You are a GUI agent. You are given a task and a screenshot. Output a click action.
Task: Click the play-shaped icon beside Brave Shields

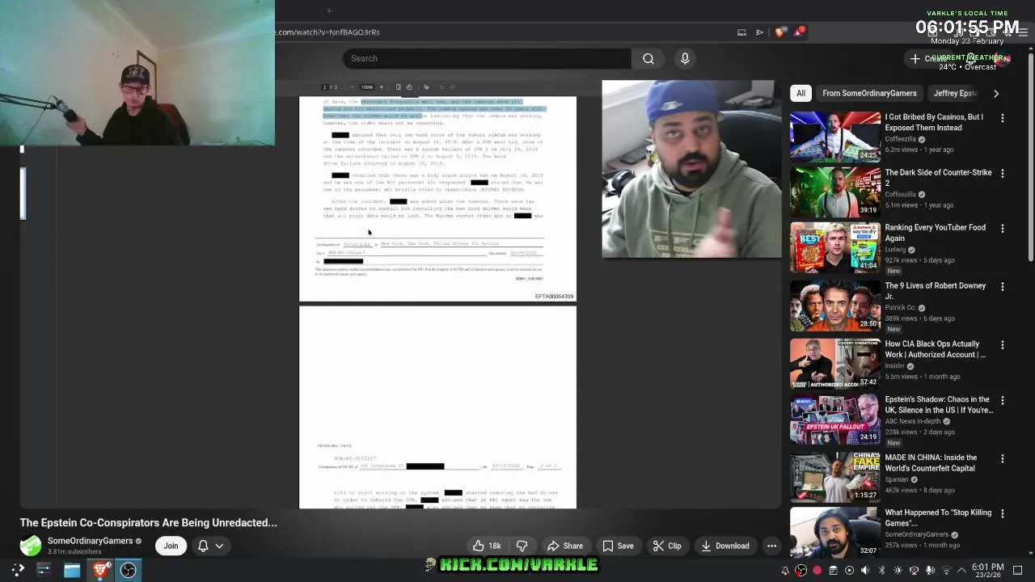click(x=759, y=32)
